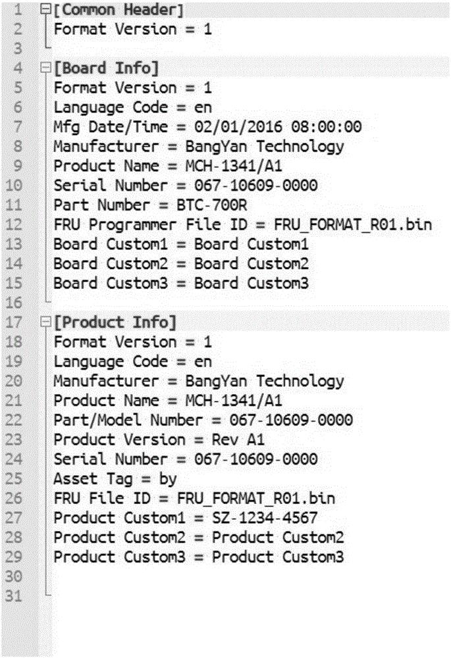Click the Product Version = Rev A1 line

point(159,440)
